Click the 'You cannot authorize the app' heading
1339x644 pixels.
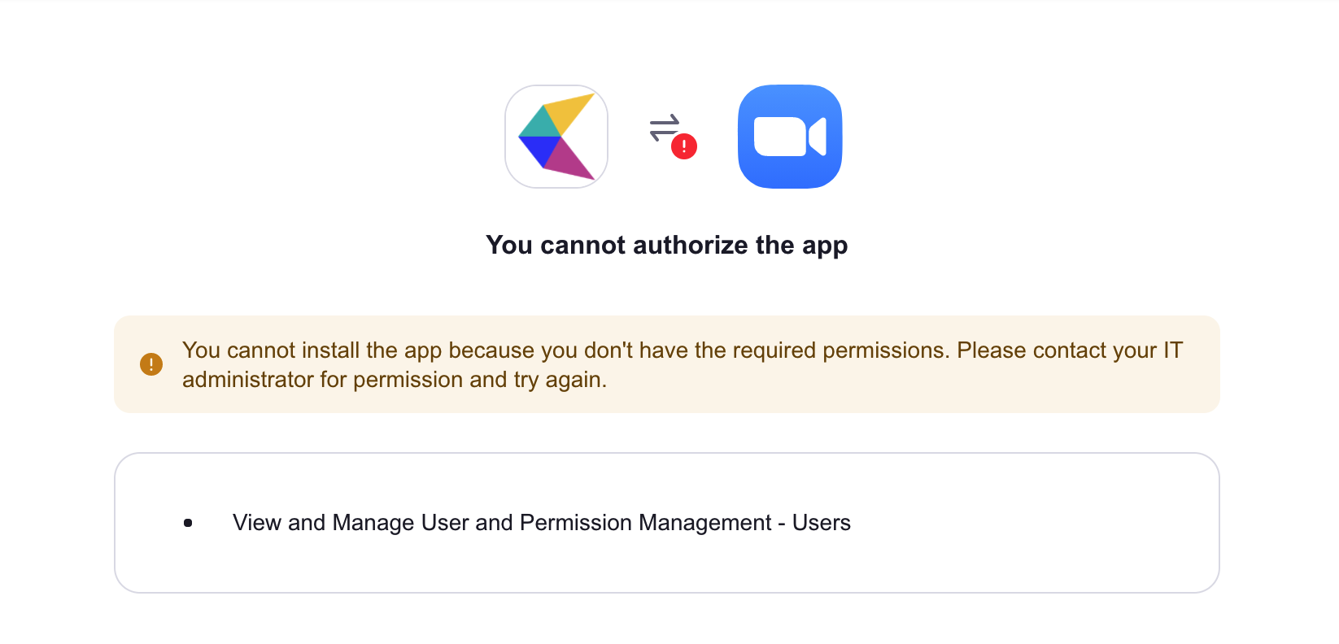[667, 245]
